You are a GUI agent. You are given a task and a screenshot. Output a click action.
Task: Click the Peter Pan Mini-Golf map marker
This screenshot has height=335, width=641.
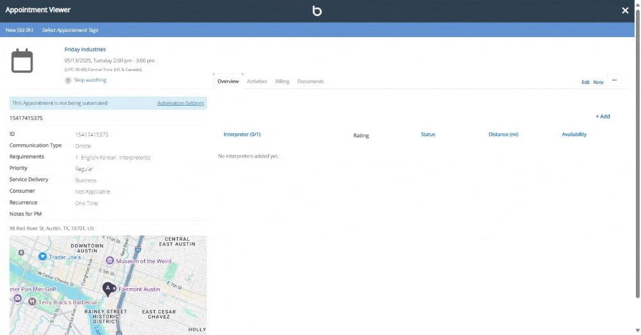pos(17,298)
